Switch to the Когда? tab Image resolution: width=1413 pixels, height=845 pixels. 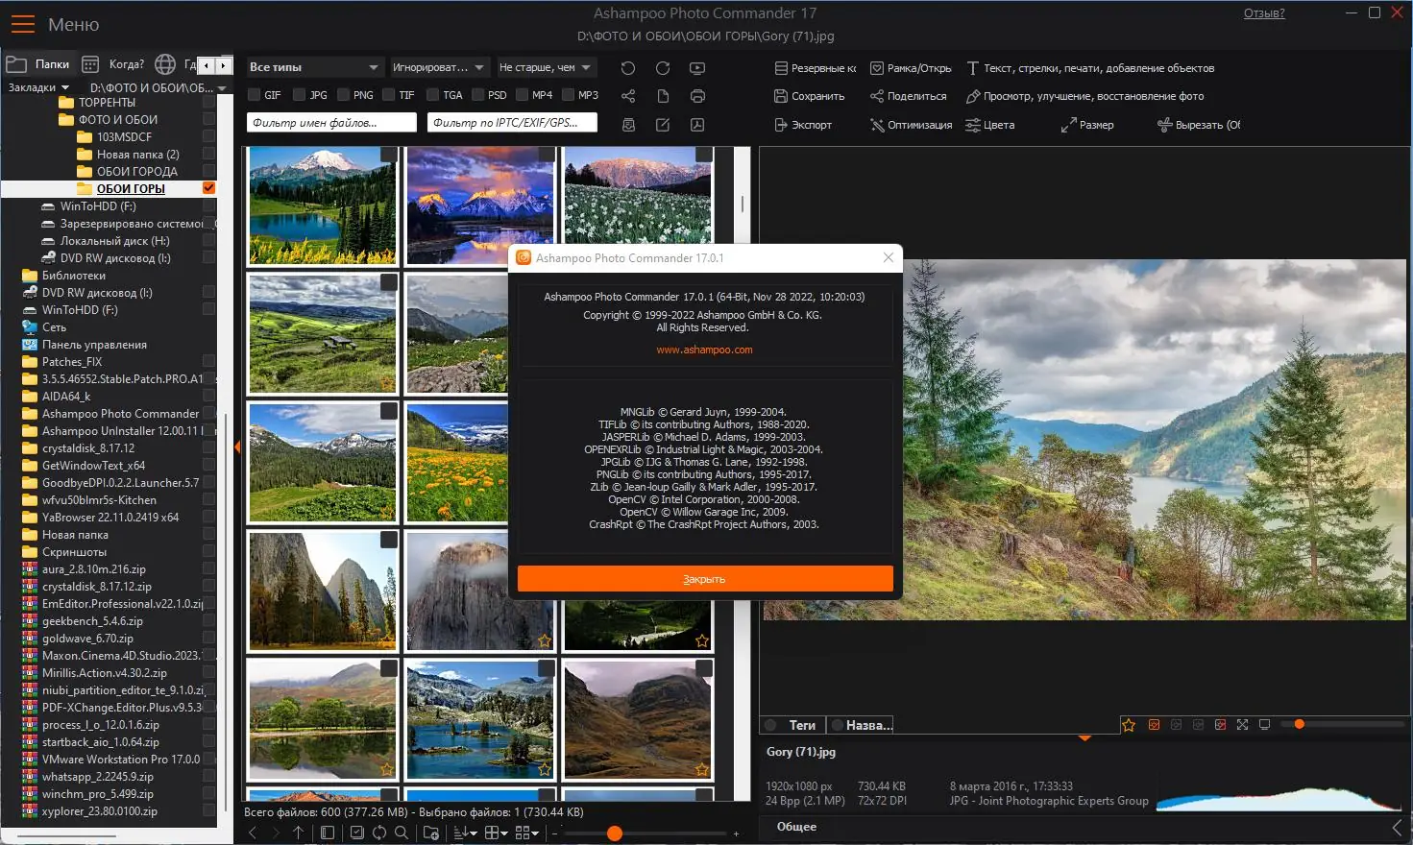point(113,64)
